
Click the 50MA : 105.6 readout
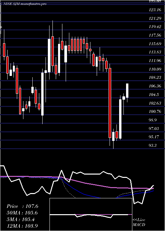click(x=22, y=213)
